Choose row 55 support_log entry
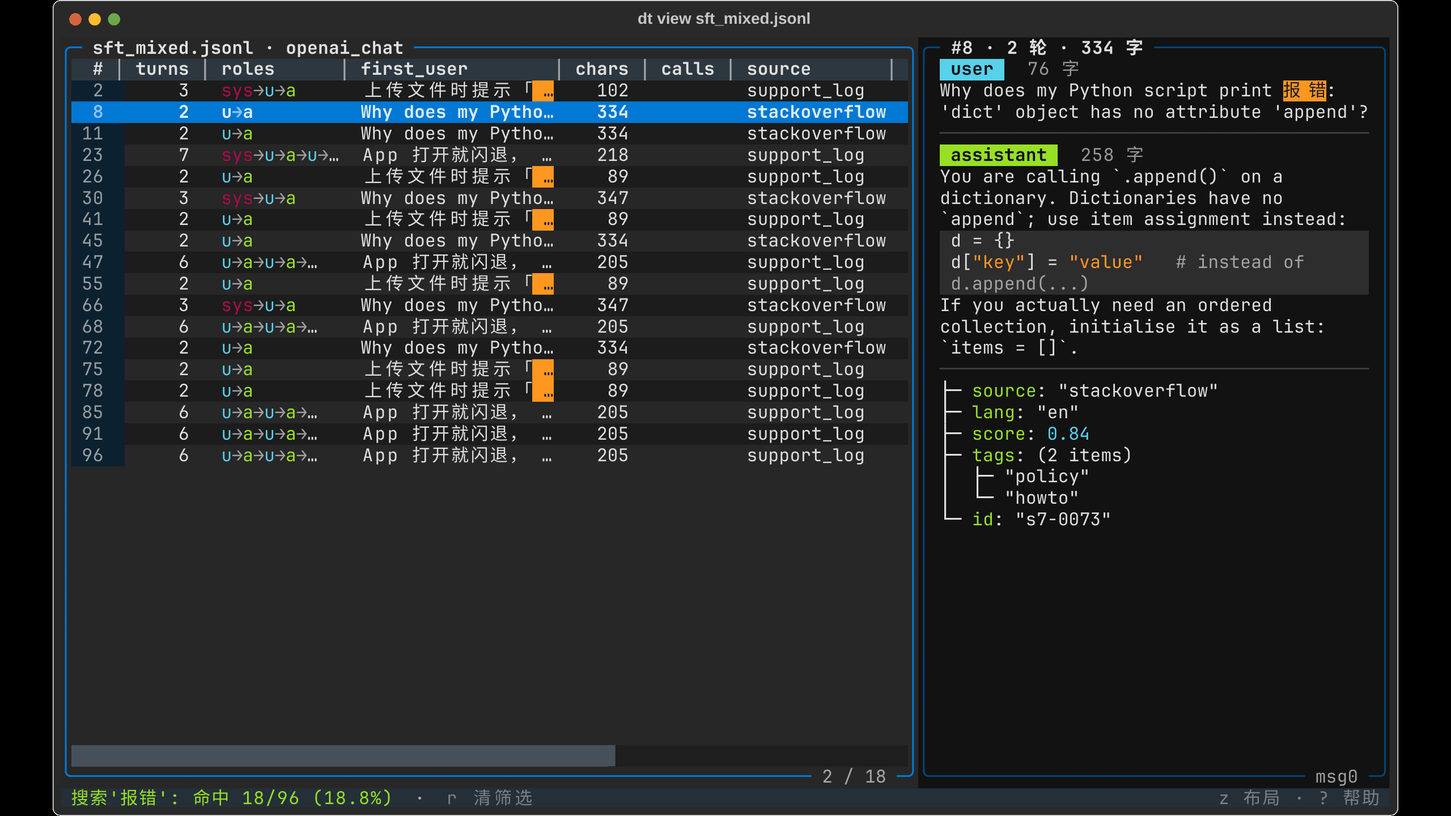The height and width of the screenshot is (816, 1451). (x=489, y=284)
